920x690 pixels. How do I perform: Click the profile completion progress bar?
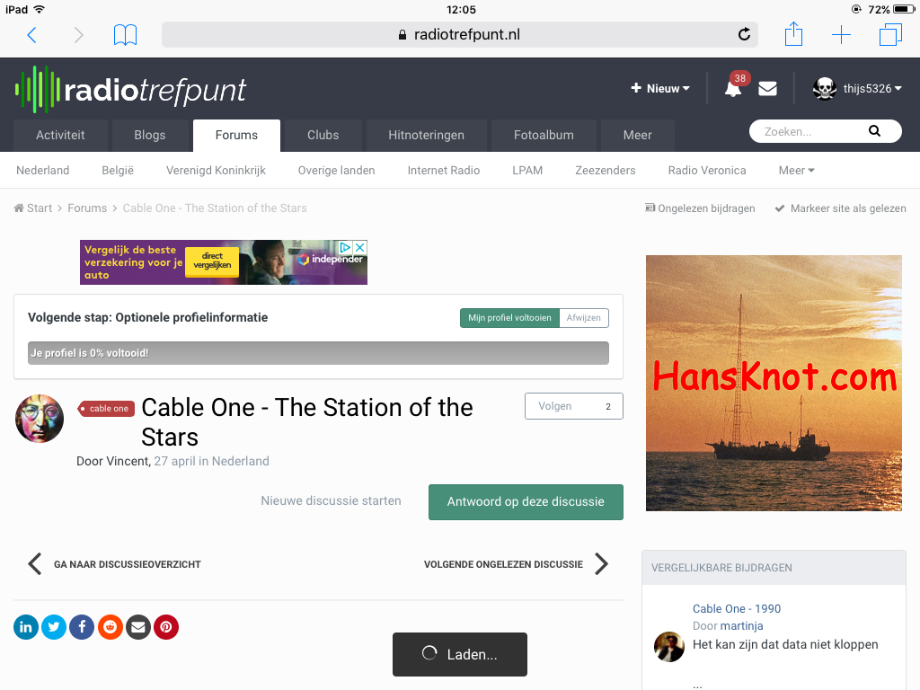(318, 353)
